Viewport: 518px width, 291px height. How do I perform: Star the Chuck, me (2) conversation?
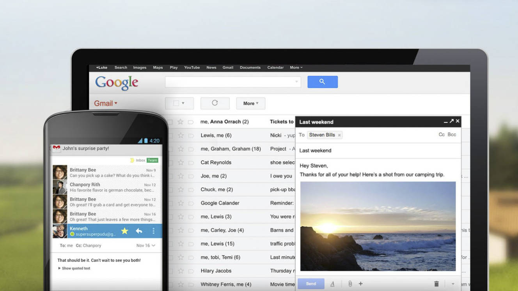[x=180, y=190]
